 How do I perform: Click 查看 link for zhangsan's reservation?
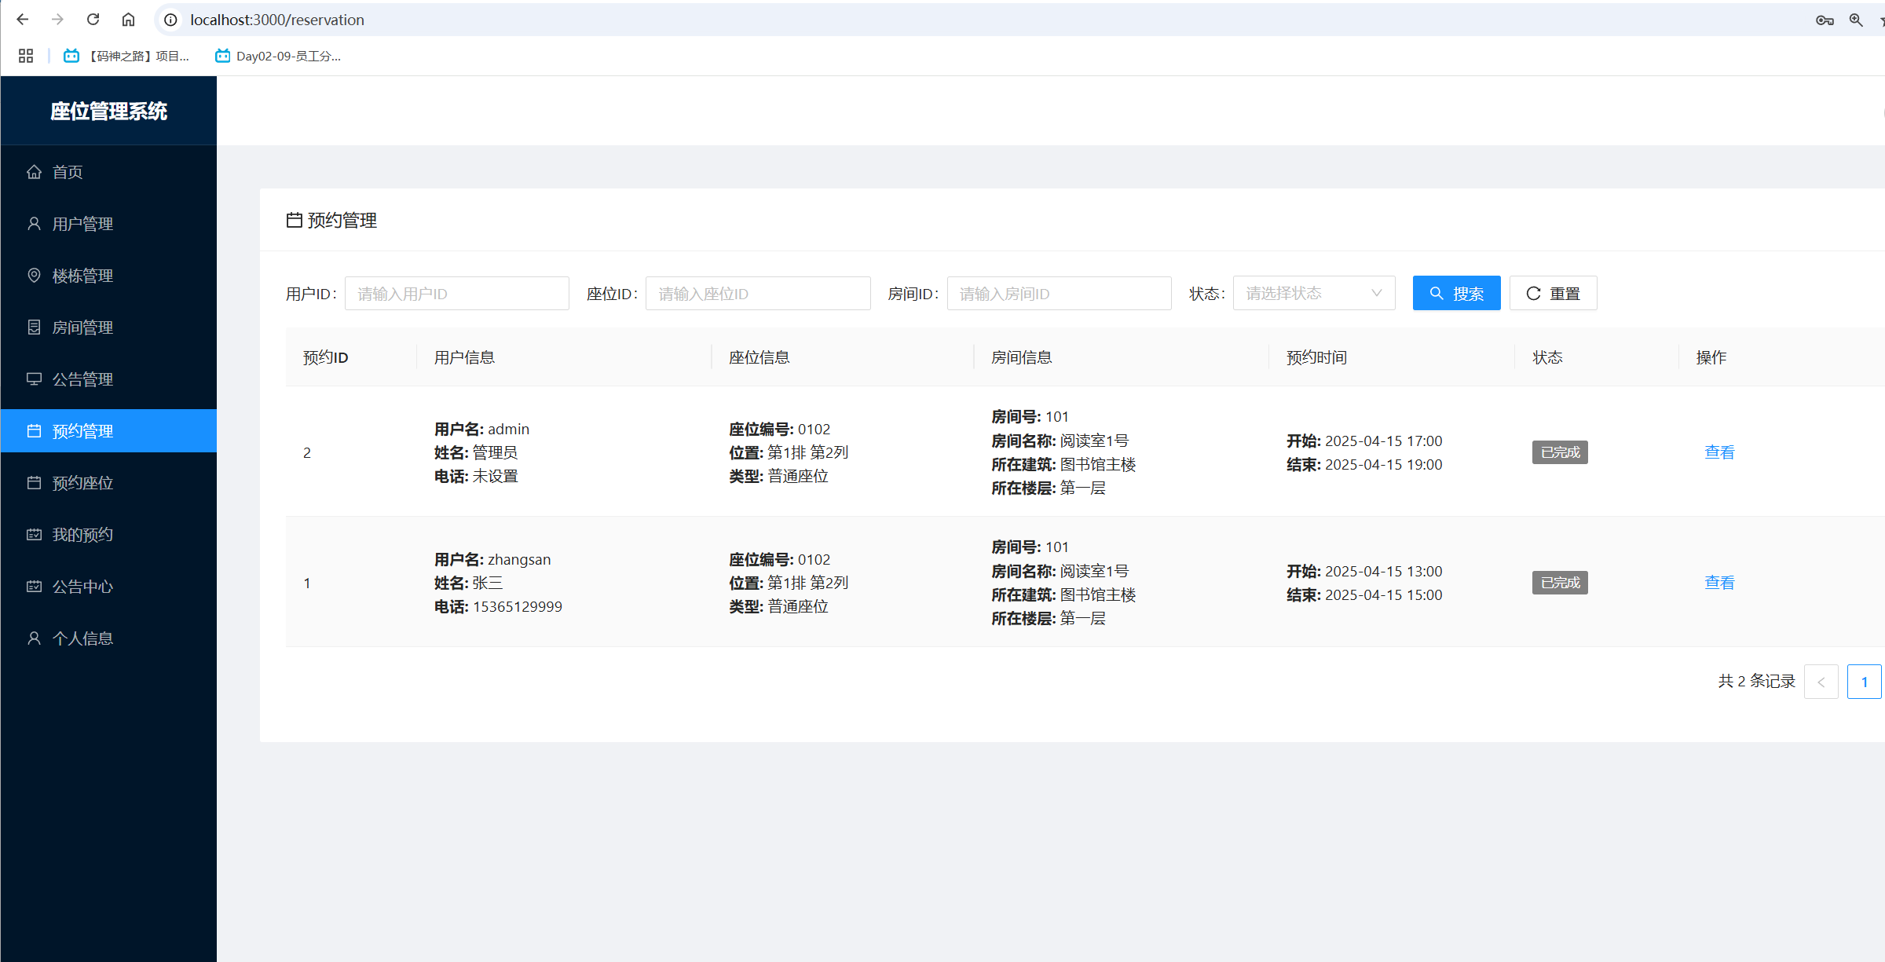click(1718, 583)
